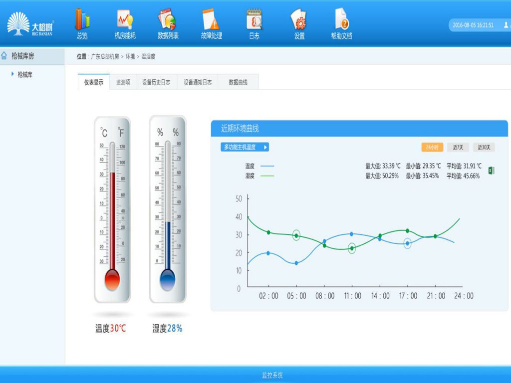Click the circled blue point at 17:00
This screenshot has height=383, width=511.
[x=407, y=243]
